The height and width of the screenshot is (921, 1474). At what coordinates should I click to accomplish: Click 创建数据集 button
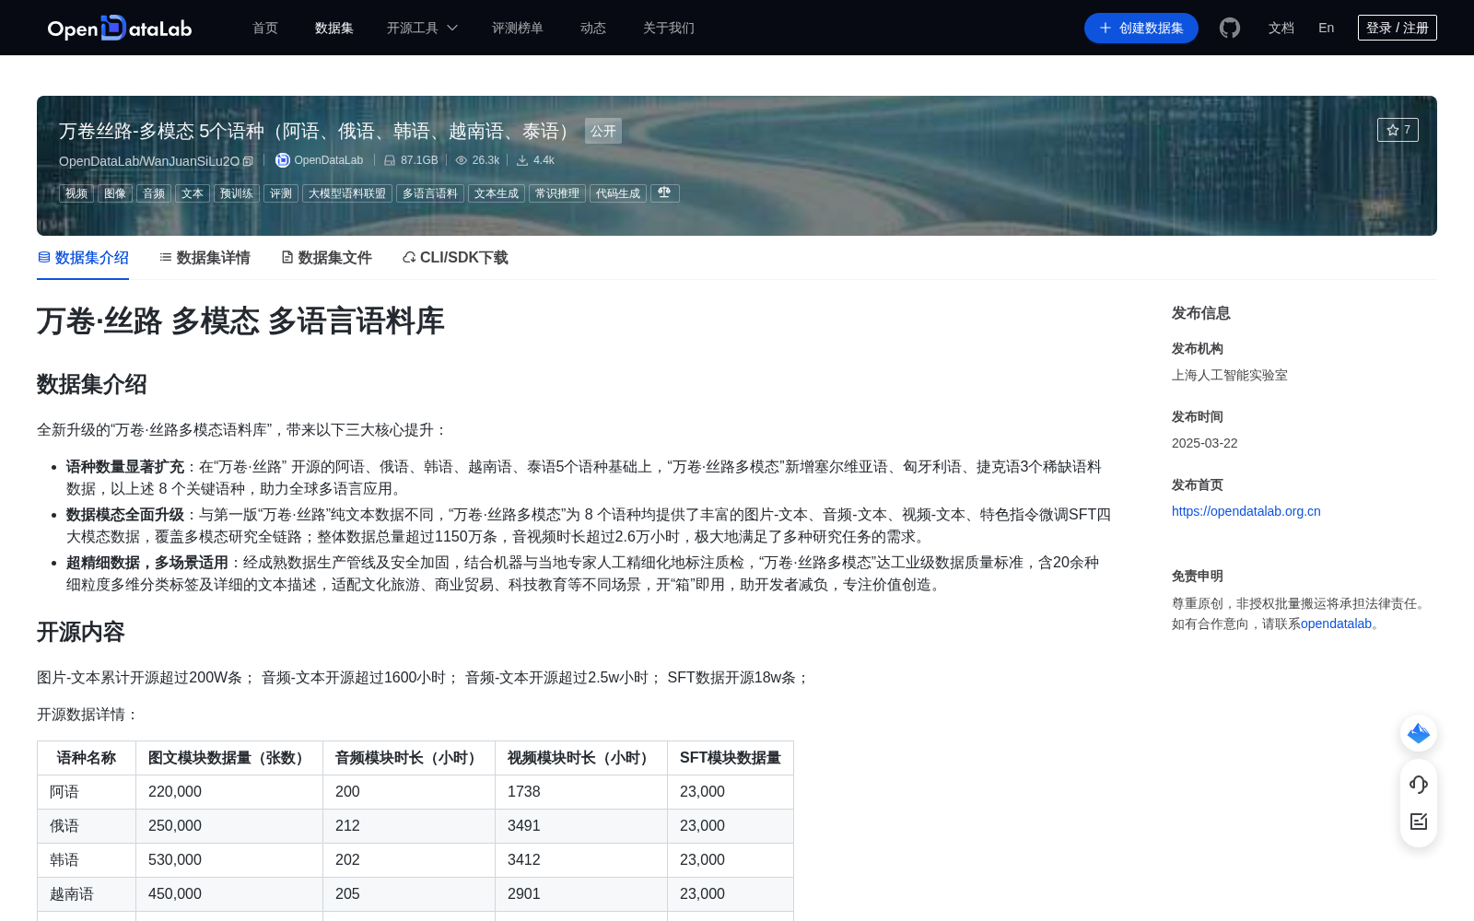click(1141, 28)
